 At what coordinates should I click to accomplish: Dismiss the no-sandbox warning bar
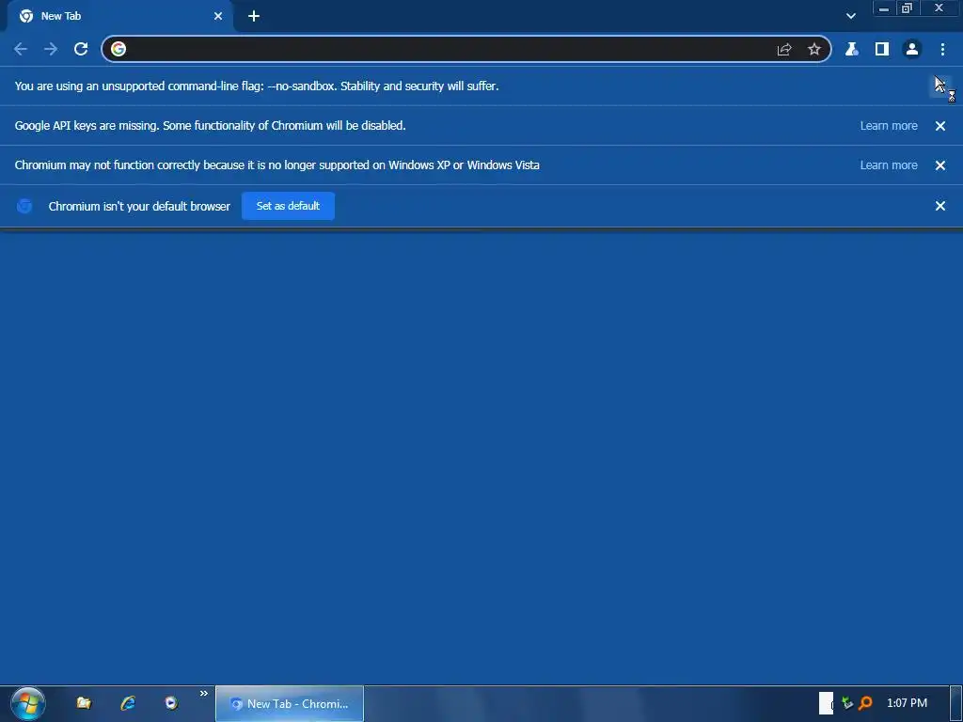pyautogui.click(x=940, y=86)
